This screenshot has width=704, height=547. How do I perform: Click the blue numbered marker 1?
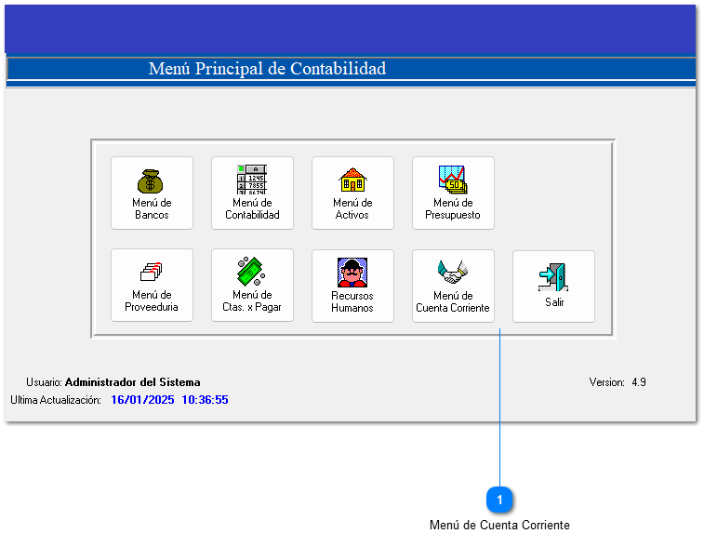pyautogui.click(x=499, y=500)
